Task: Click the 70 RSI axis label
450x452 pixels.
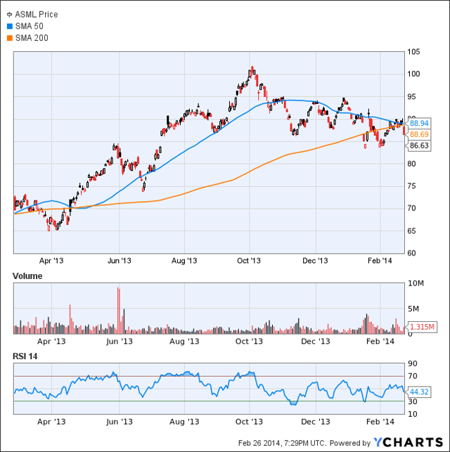Action: click(413, 376)
